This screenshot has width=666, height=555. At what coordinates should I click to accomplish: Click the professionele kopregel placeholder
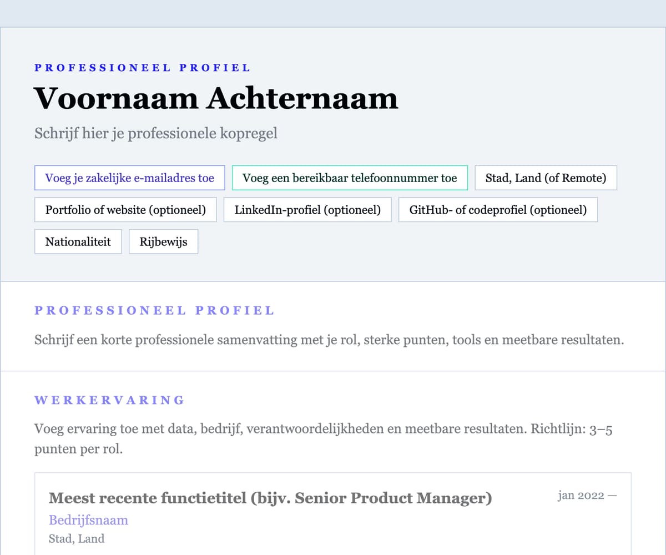156,133
